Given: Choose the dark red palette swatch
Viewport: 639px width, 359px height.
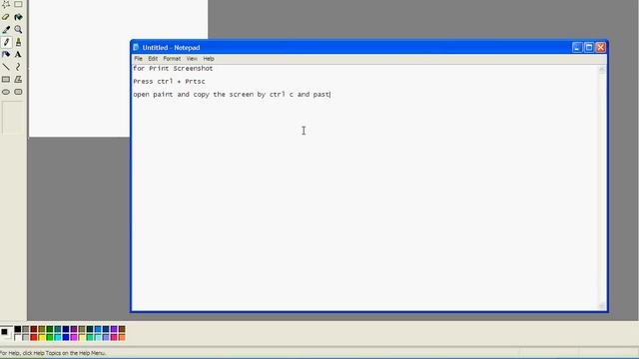Looking at the screenshot, I should [x=34, y=329].
